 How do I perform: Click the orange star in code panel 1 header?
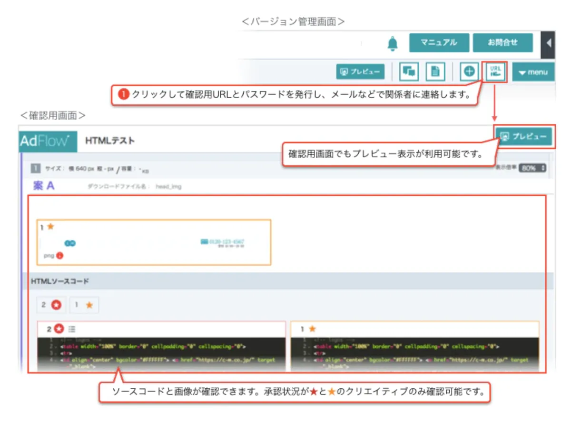[312, 329]
